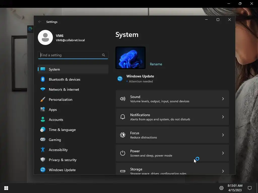Image resolution: width=258 pixels, height=193 pixels.
Task: Select Bluetooth & devices in the sidebar
Action: click(73, 79)
